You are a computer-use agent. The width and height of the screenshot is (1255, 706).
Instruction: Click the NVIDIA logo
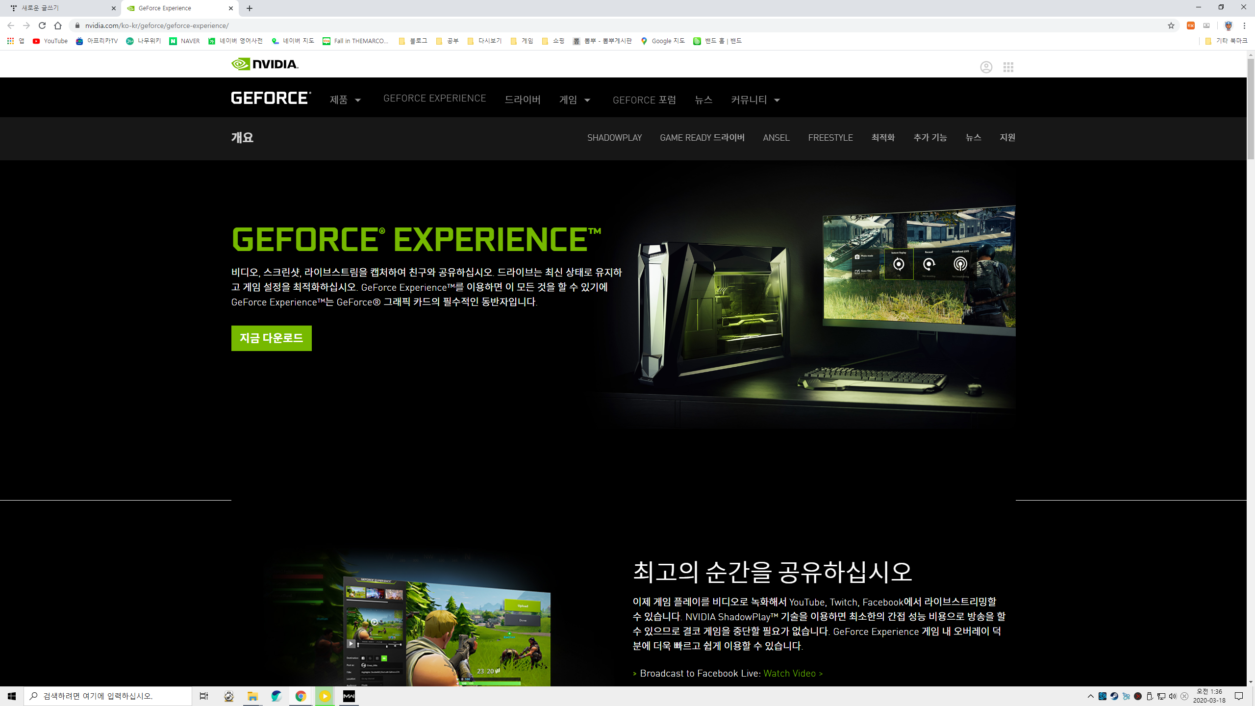(x=265, y=64)
